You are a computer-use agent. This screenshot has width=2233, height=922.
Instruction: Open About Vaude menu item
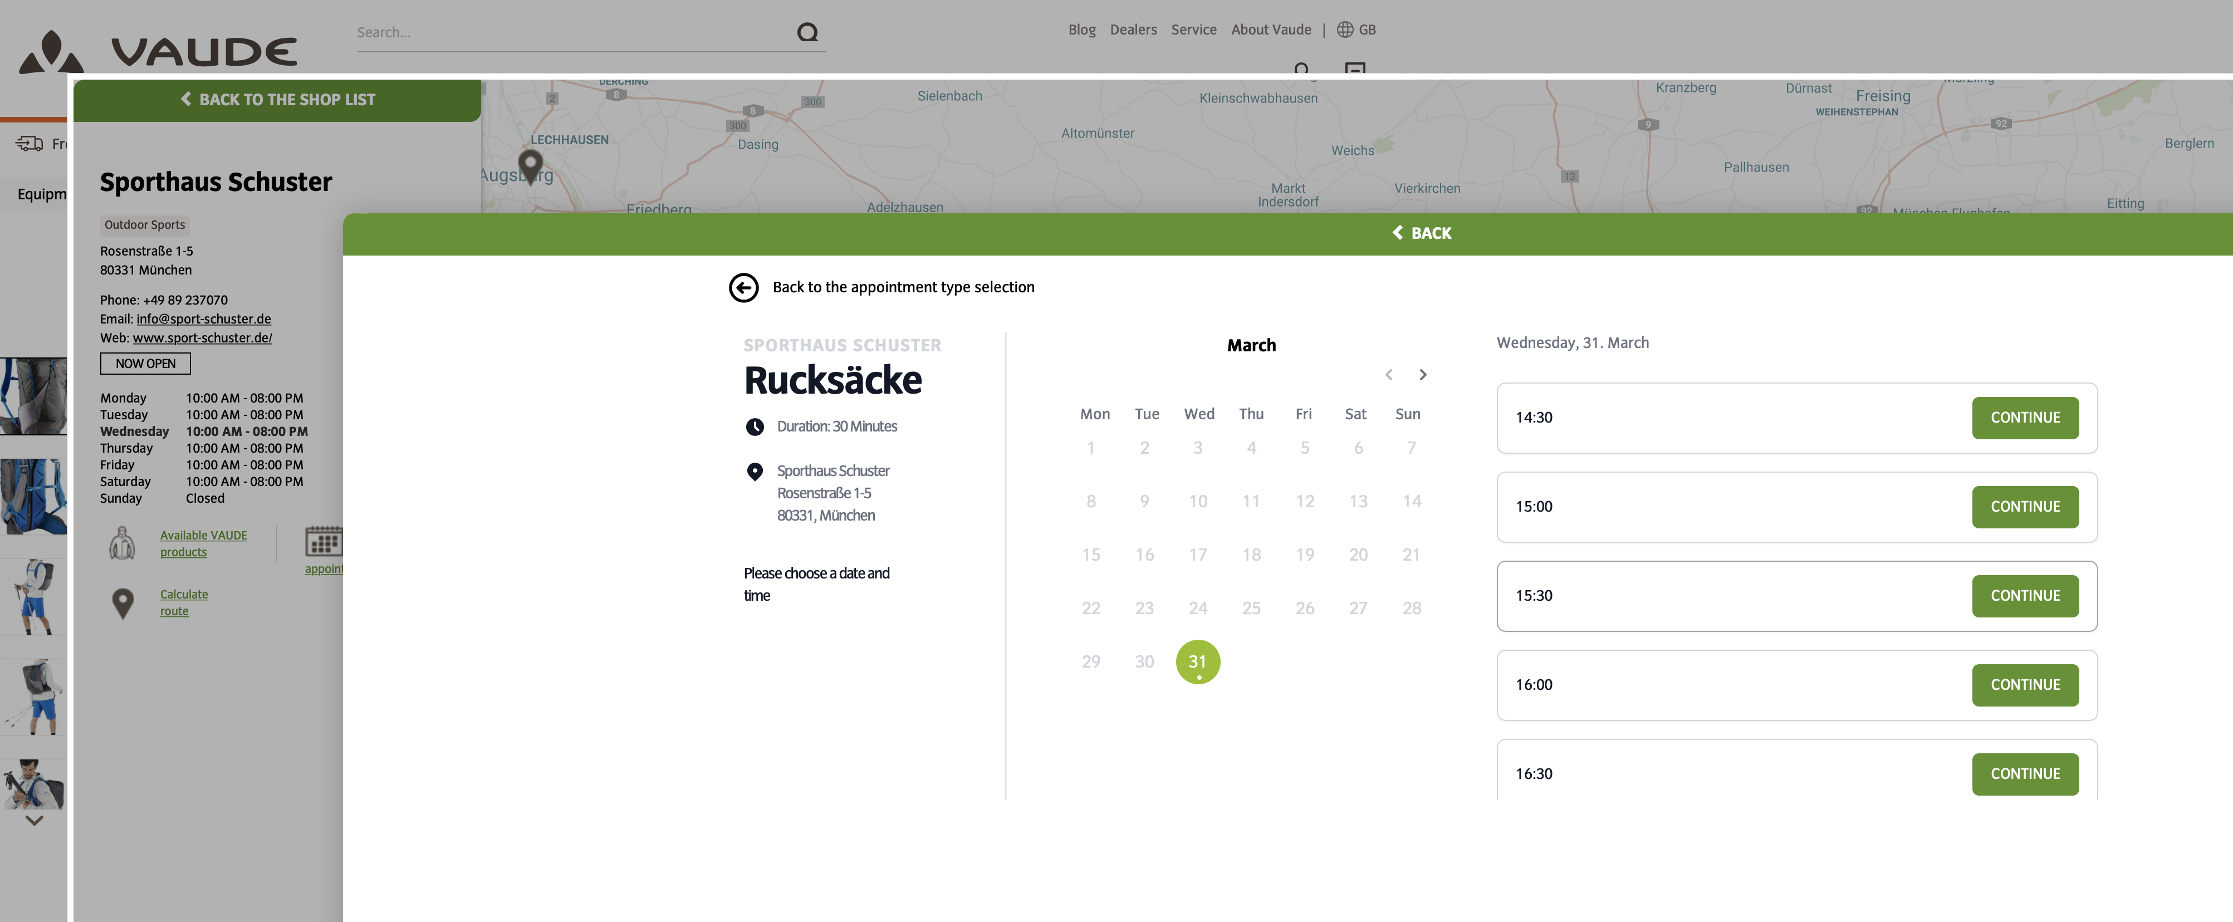point(1270,30)
